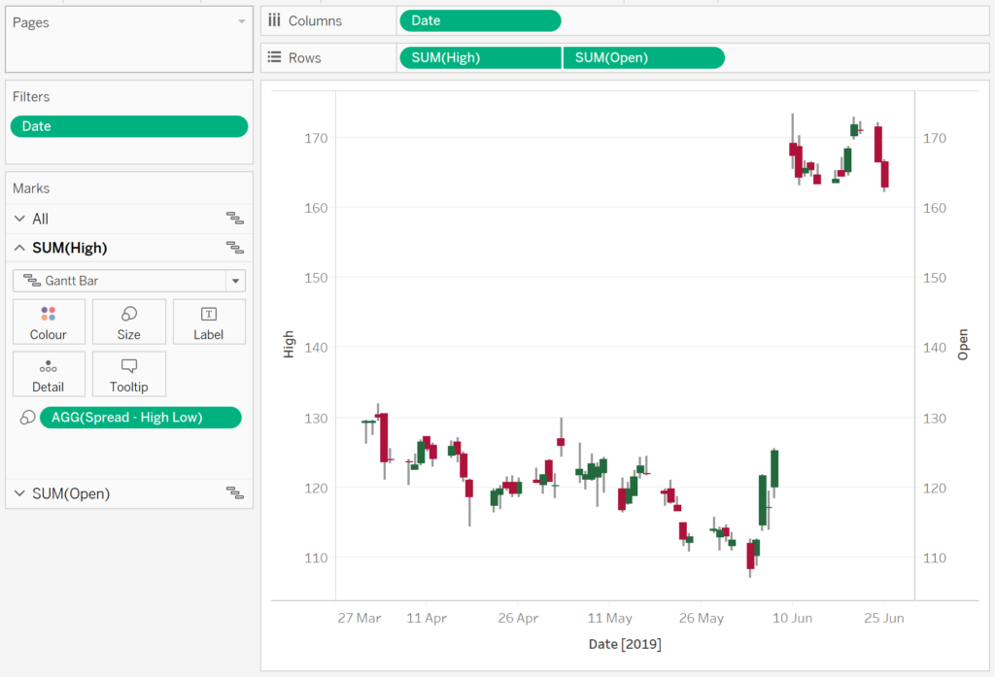
Task: Click the Rows shelf label
Action: [304, 57]
